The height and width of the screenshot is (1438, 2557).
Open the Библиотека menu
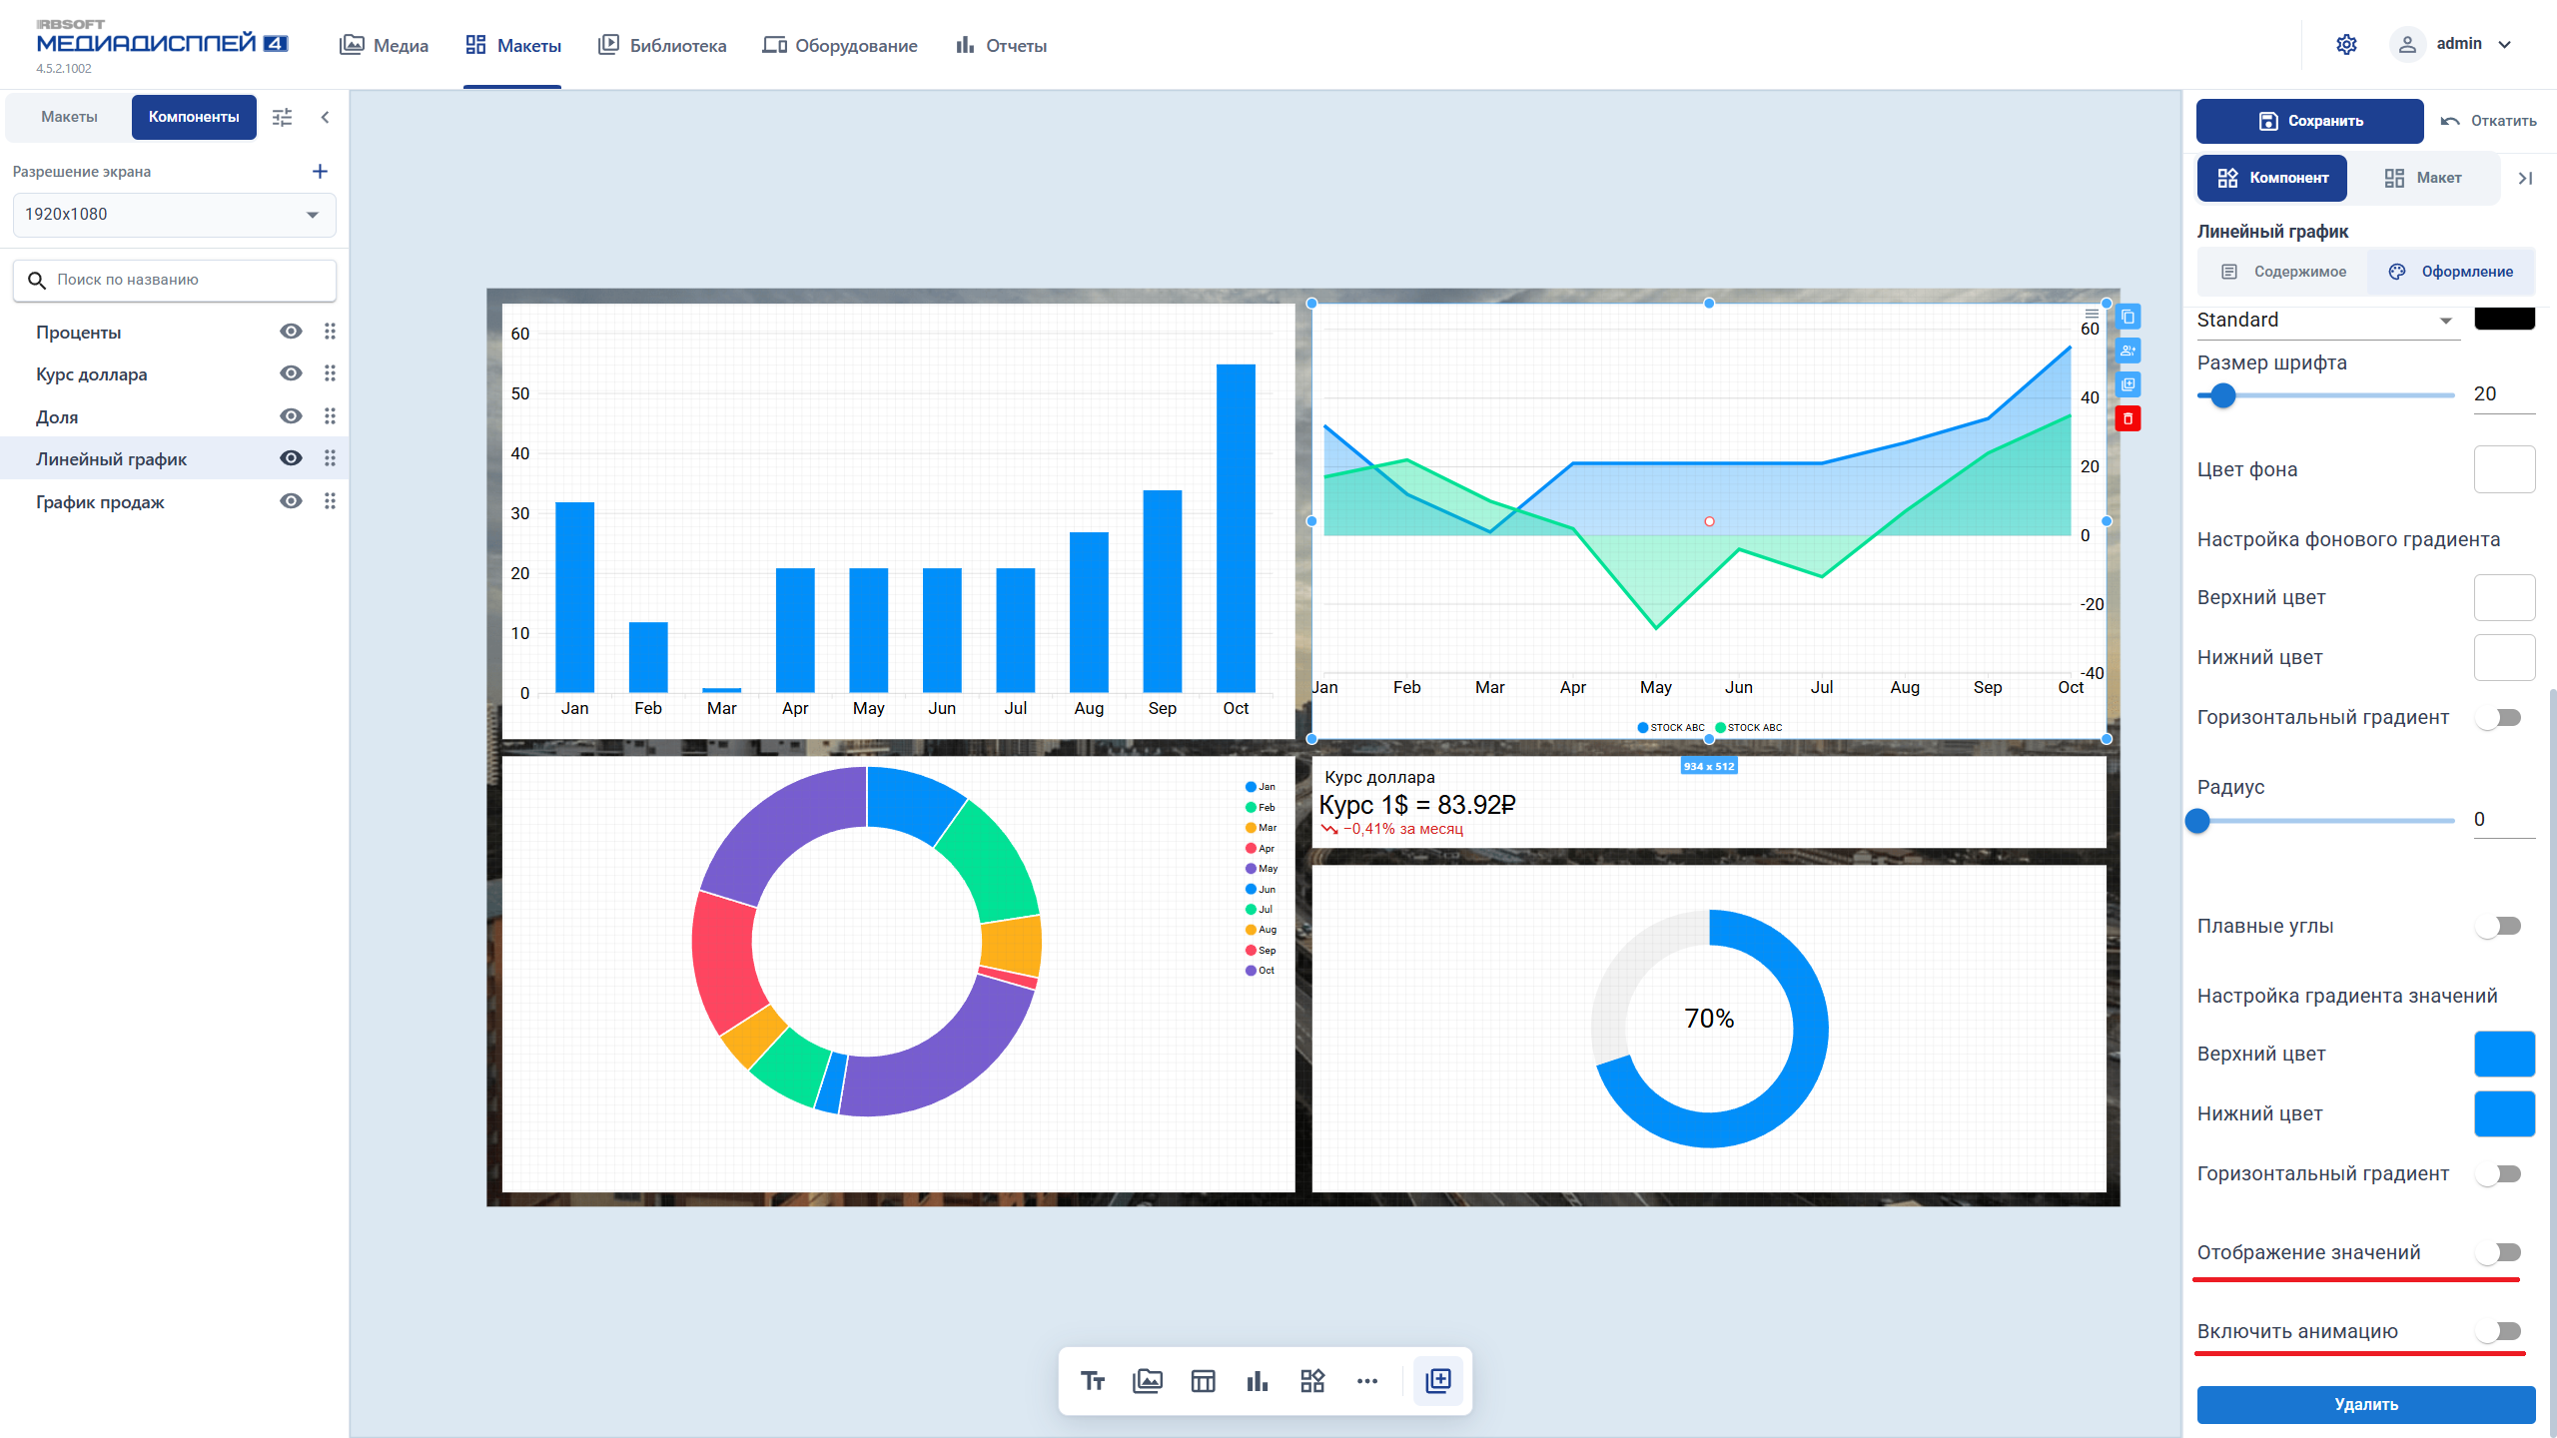click(662, 45)
